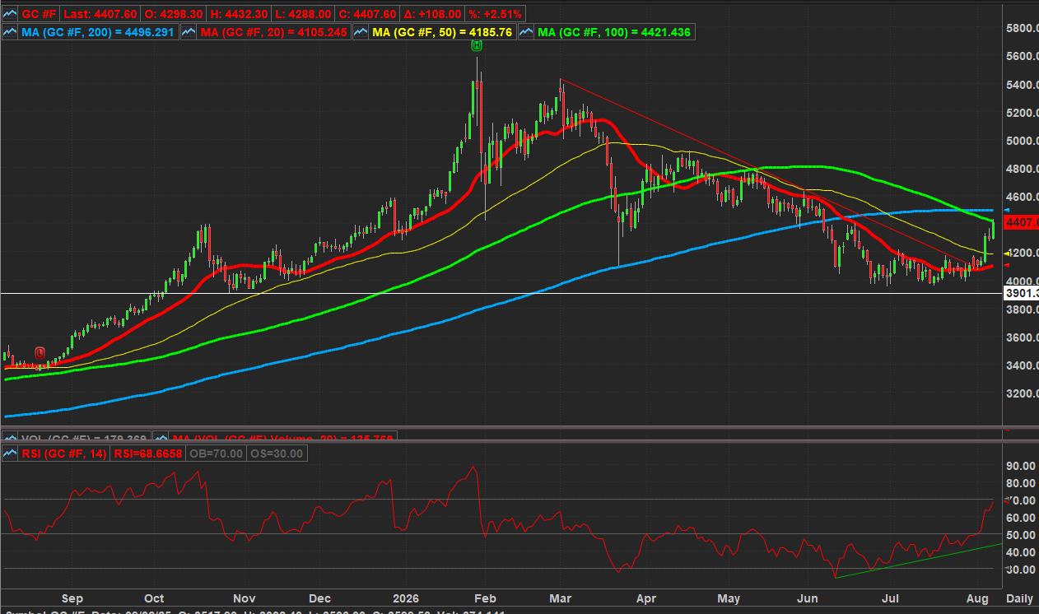The image size is (1039, 614).
Task: Click the 3901.3 horizontal line price tag
Action: click(1021, 294)
